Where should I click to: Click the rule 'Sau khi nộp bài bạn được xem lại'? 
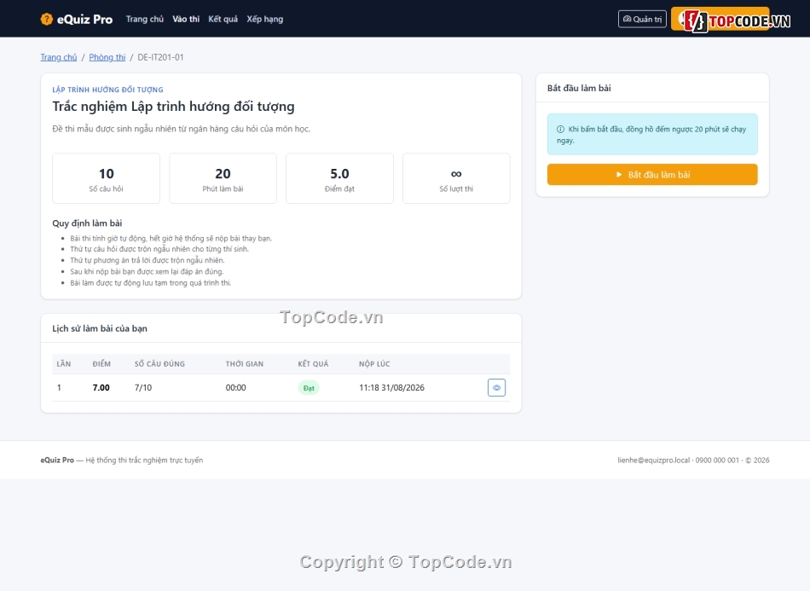(x=147, y=272)
